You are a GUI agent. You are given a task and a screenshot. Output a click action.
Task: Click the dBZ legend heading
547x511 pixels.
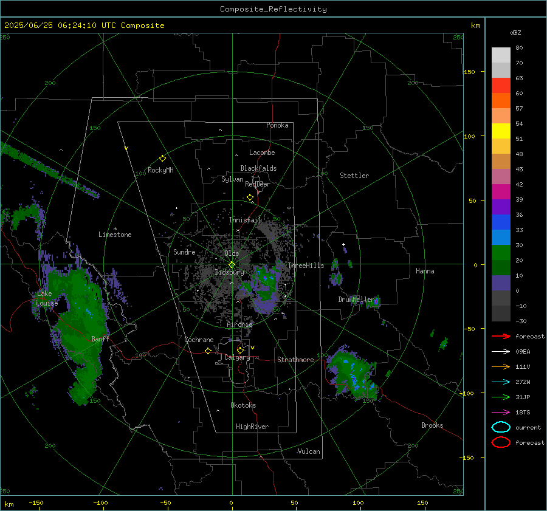tap(515, 32)
